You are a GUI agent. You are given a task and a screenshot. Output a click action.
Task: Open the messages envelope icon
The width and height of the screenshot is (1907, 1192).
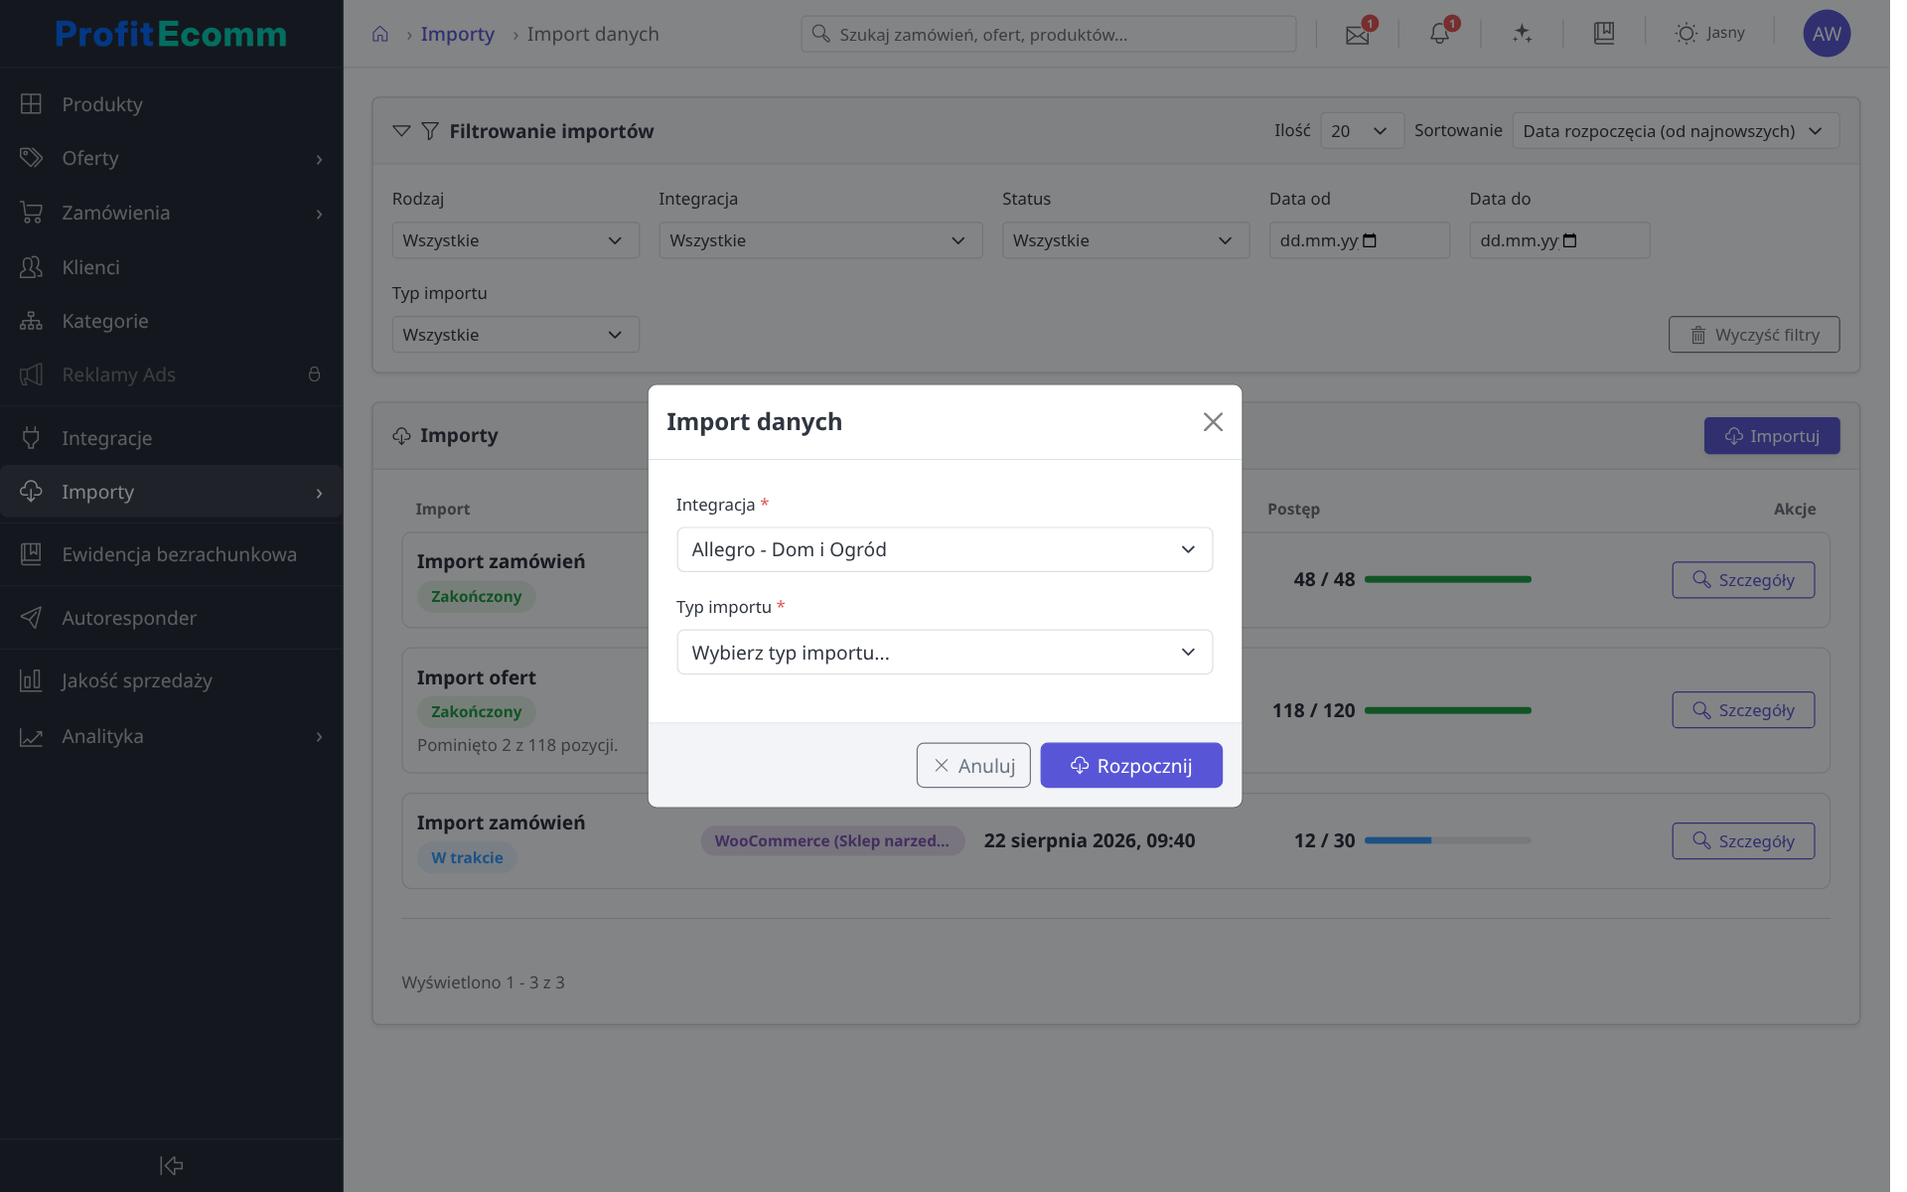tap(1357, 34)
